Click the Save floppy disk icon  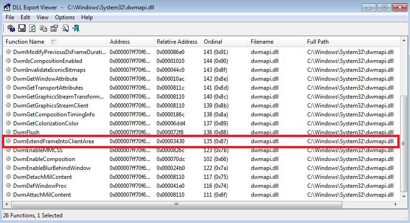(22, 29)
